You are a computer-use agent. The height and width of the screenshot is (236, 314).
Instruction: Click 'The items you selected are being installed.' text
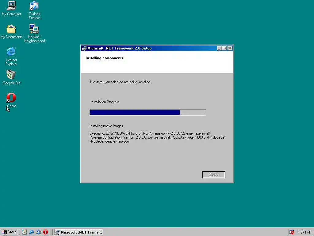coord(120,82)
